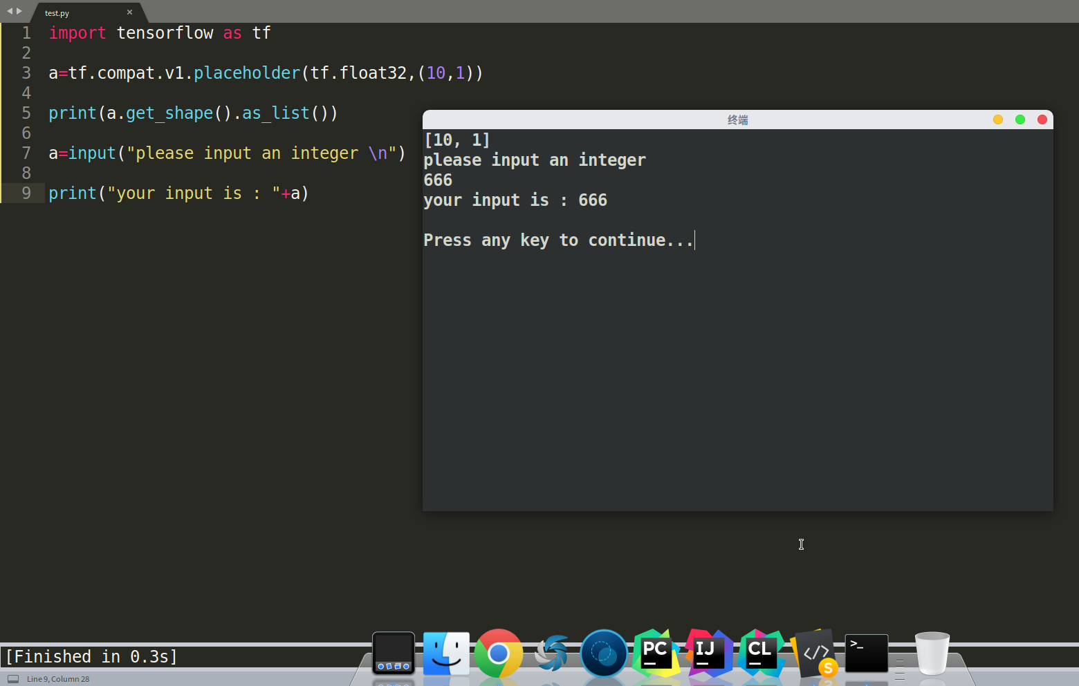Click get_shape in line 5
Screen dimensions: 1079x686
point(169,113)
